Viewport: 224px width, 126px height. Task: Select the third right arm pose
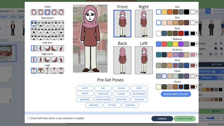[x=47, y=59]
